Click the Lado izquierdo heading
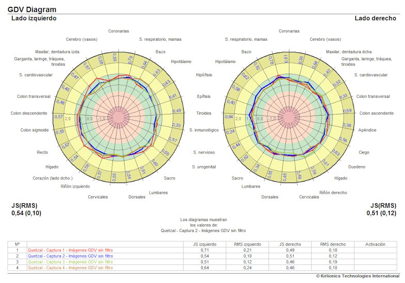 34,19
